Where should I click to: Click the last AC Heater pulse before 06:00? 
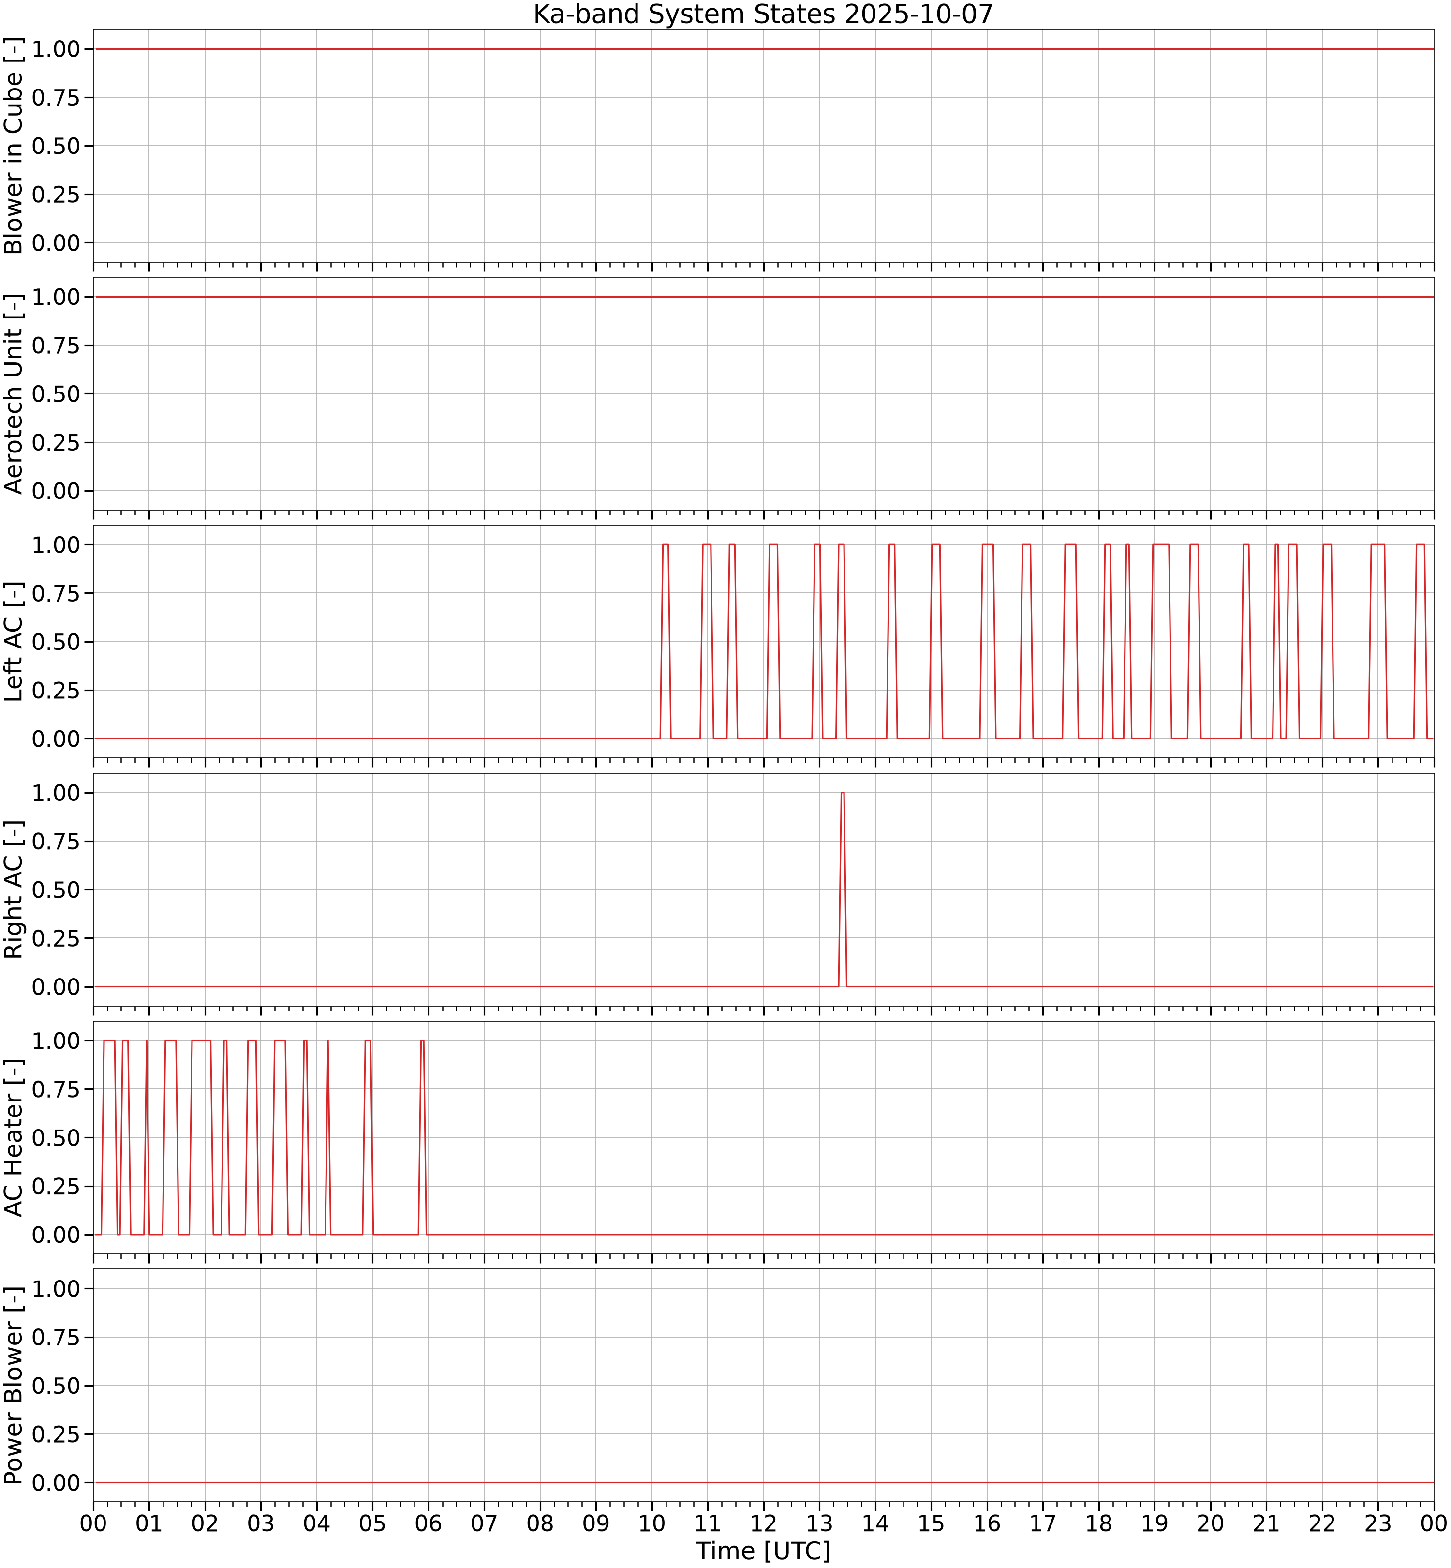(422, 1137)
